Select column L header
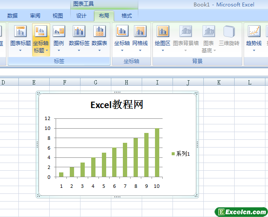 (x=250, y=82)
